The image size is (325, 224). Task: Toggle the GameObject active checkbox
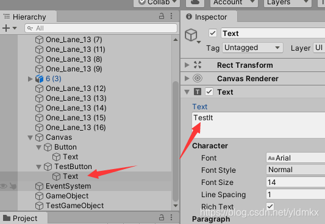213,33
